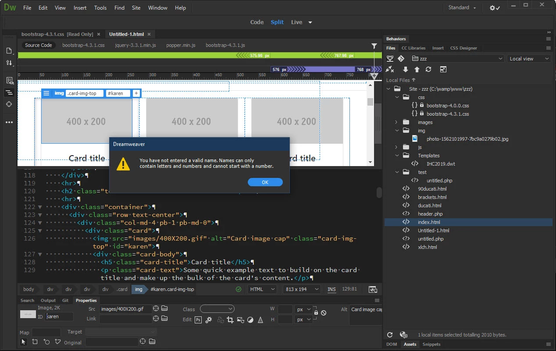Screen dimensions: 556x351
Task: Toggle the aspect ratio lock icon
Action: 316,313
